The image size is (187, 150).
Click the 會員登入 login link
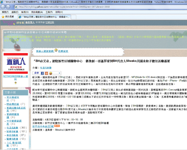tap(30, 22)
